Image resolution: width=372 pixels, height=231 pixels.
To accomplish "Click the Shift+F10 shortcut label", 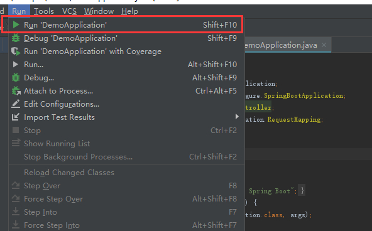I will tap(220, 25).
